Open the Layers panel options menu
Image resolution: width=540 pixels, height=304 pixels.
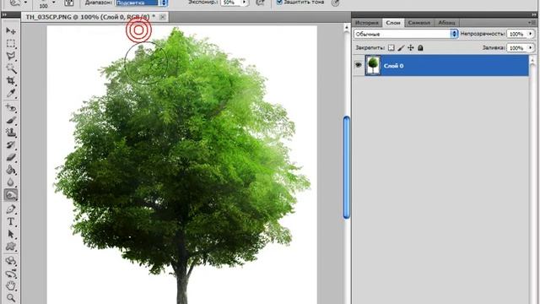(x=531, y=23)
